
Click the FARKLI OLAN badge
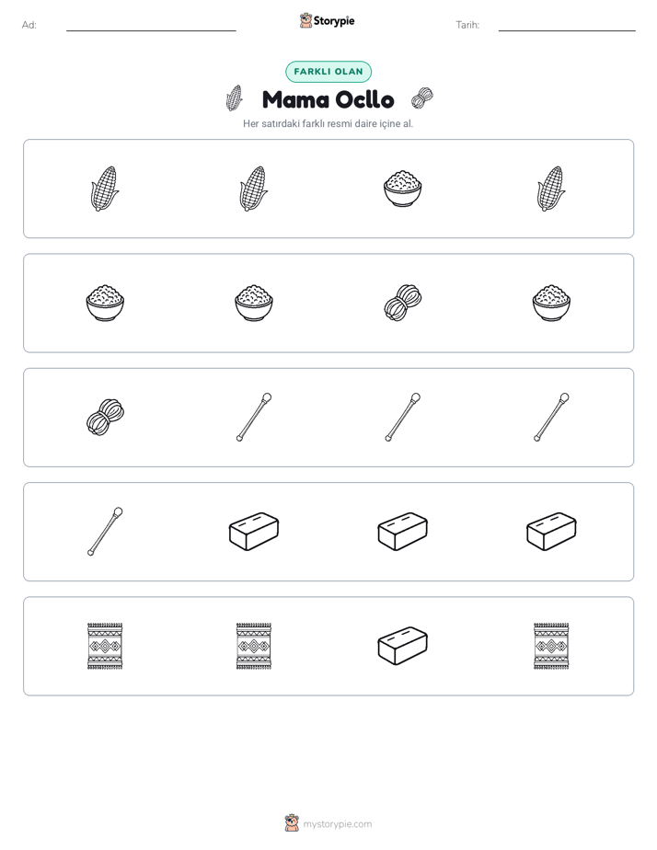click(x=328, y=72)
